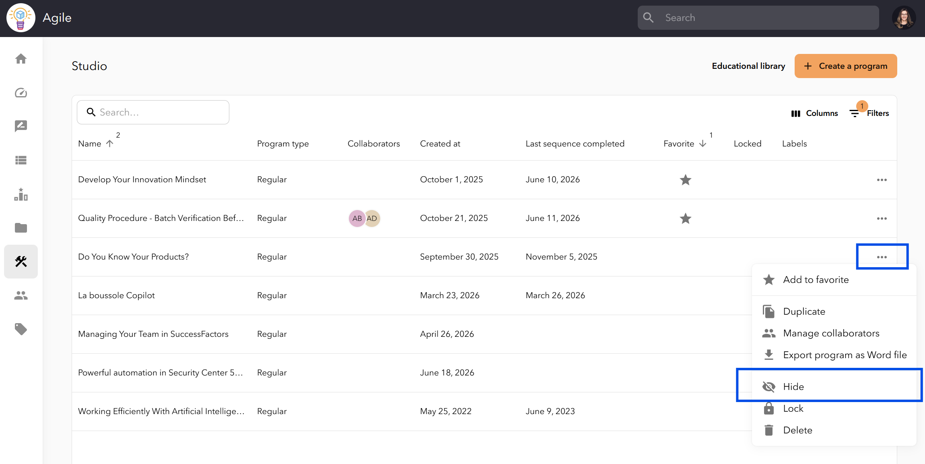This screenshot has height=464, width=925.
Task: Open the dashboard gauge icon in sidebar
Action: point(21,93)
